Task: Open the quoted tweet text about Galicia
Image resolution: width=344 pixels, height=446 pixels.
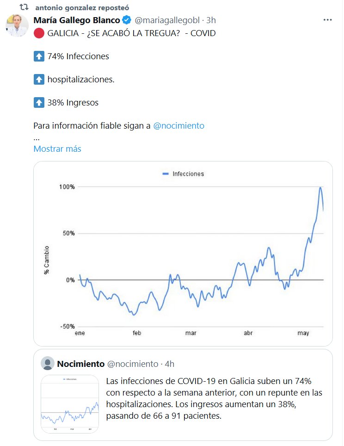Action: [x=214, y=398]
